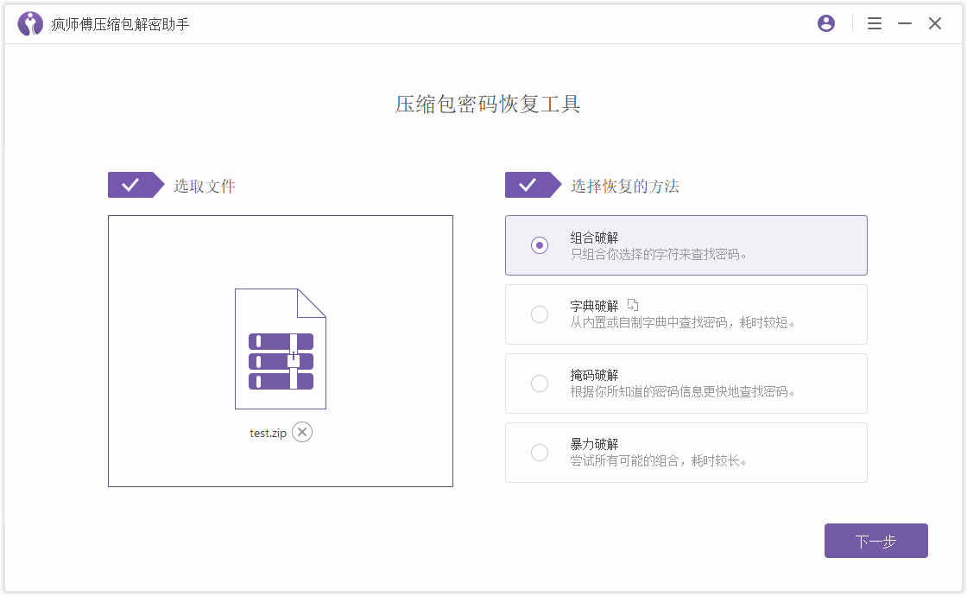967x596 pixels.
Task: Select the 暴力破解 radio button
Action: click(x=540, y=452)
